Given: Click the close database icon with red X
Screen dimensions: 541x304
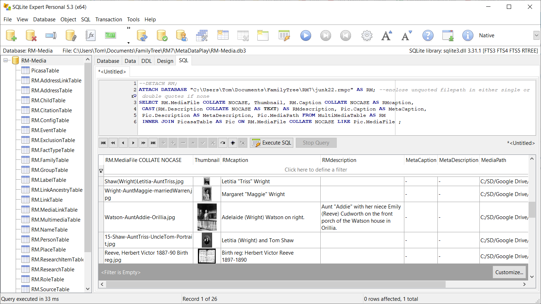Looking at the screenshot, I should [x=31, y=36].
